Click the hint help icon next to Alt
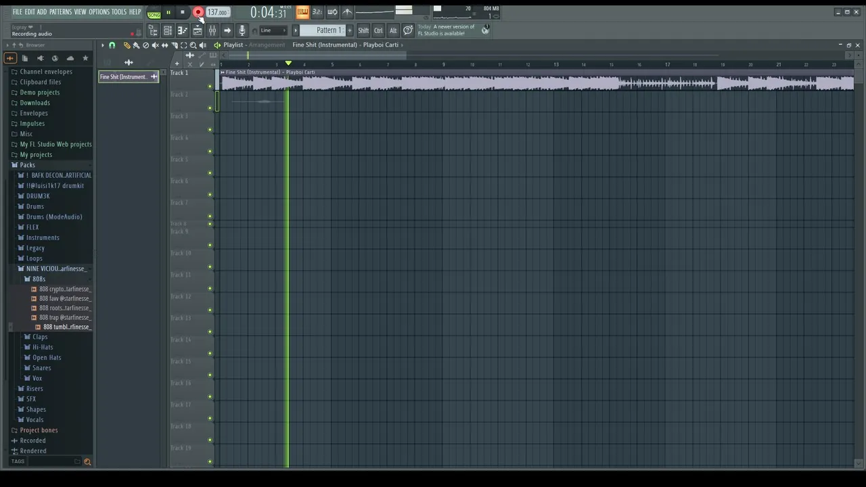The height and width of the screenshot is (487, 866). [408, 30]
